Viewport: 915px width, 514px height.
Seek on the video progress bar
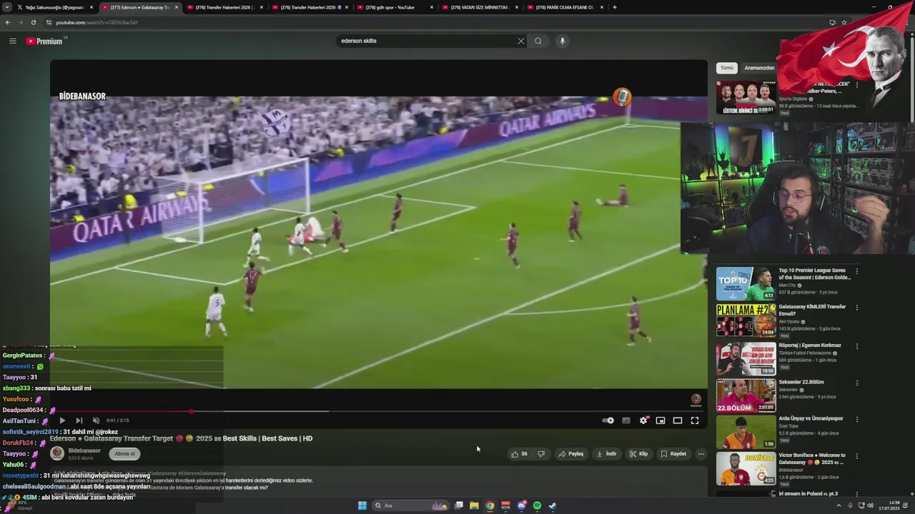379,411
